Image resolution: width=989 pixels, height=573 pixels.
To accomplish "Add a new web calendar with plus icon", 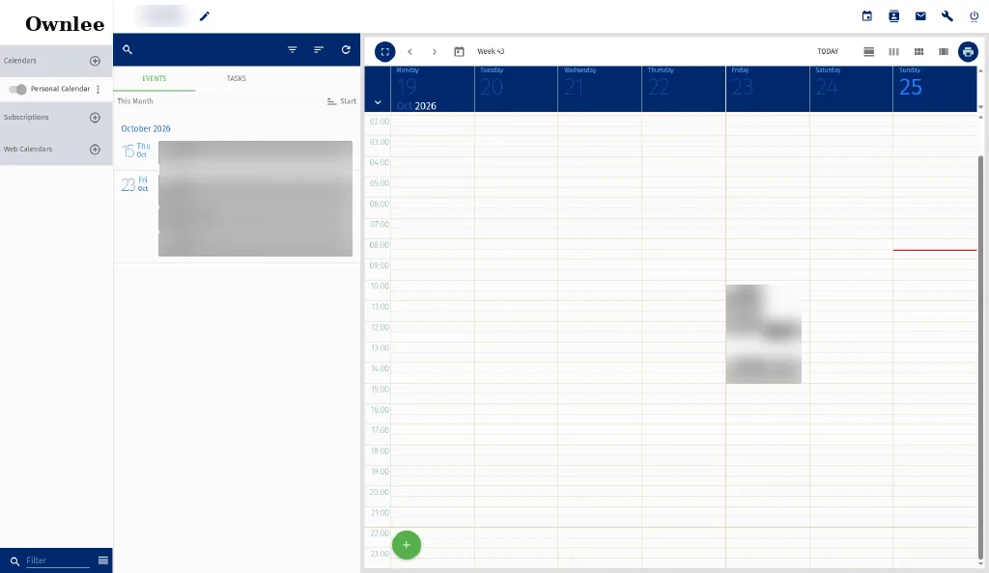I will tap(96, 150).
